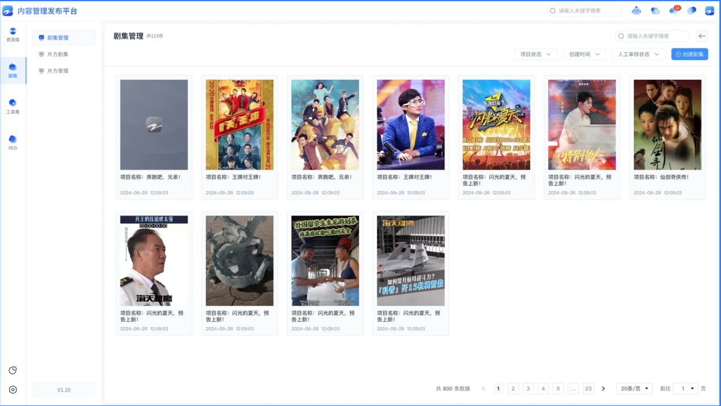
Task: Select 片方剧集 in the submenu
Action: (57, 54)
